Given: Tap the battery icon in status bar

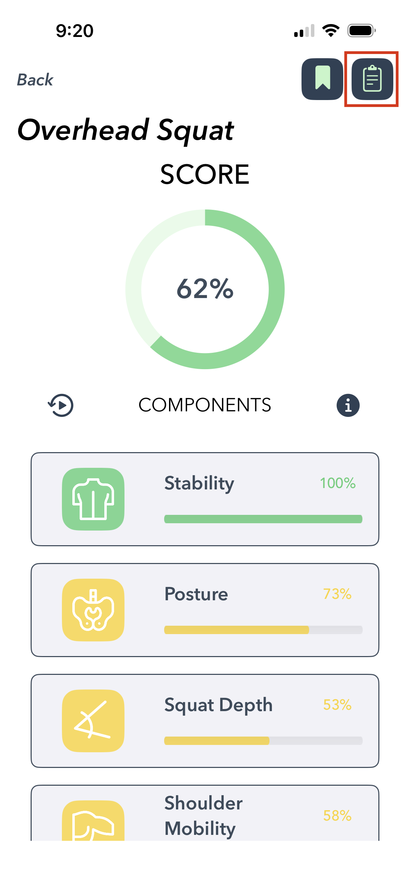Looking at the screenshot, I should pyautogui.click(x=362, y=31).
